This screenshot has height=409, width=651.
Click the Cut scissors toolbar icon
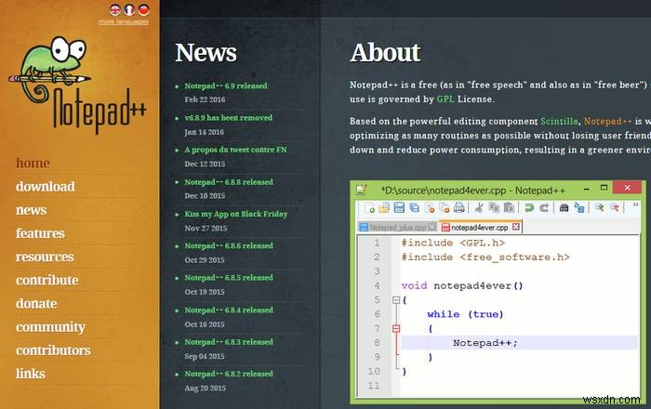[479, 207]
